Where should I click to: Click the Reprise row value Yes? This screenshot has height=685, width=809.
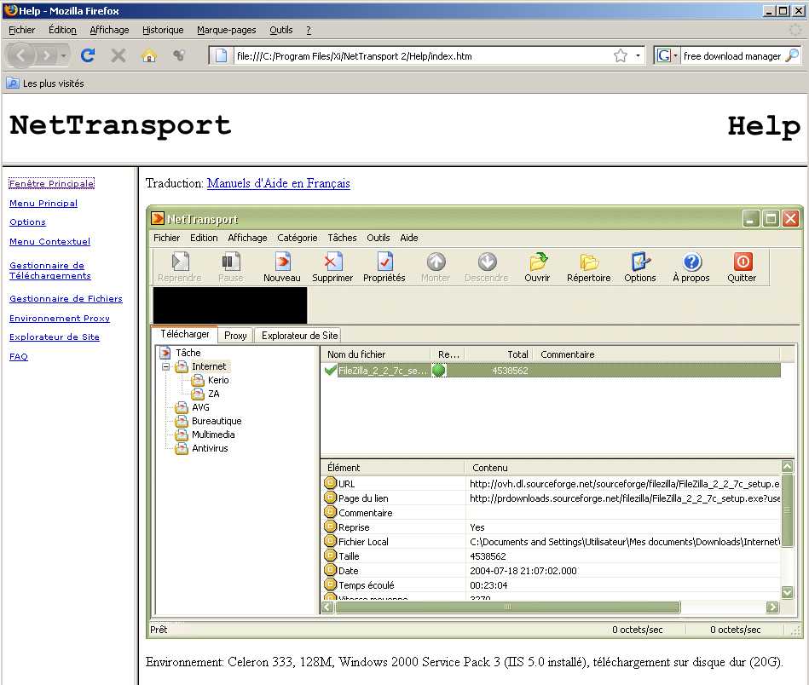tap(477, 527)
